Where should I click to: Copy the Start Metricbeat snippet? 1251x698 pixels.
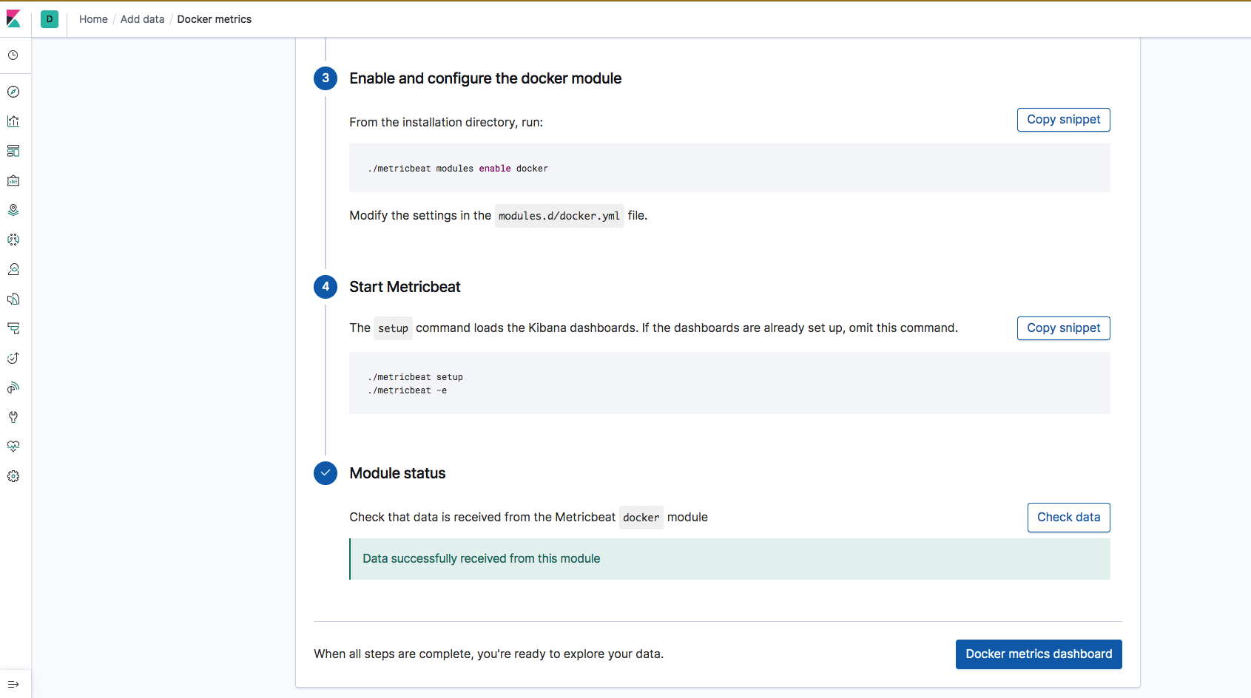[1063, 328]
